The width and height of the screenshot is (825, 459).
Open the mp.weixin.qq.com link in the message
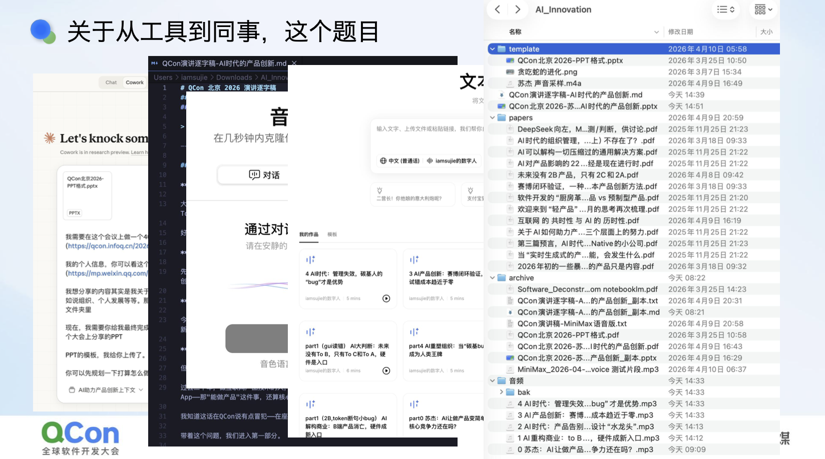(107, 273)
